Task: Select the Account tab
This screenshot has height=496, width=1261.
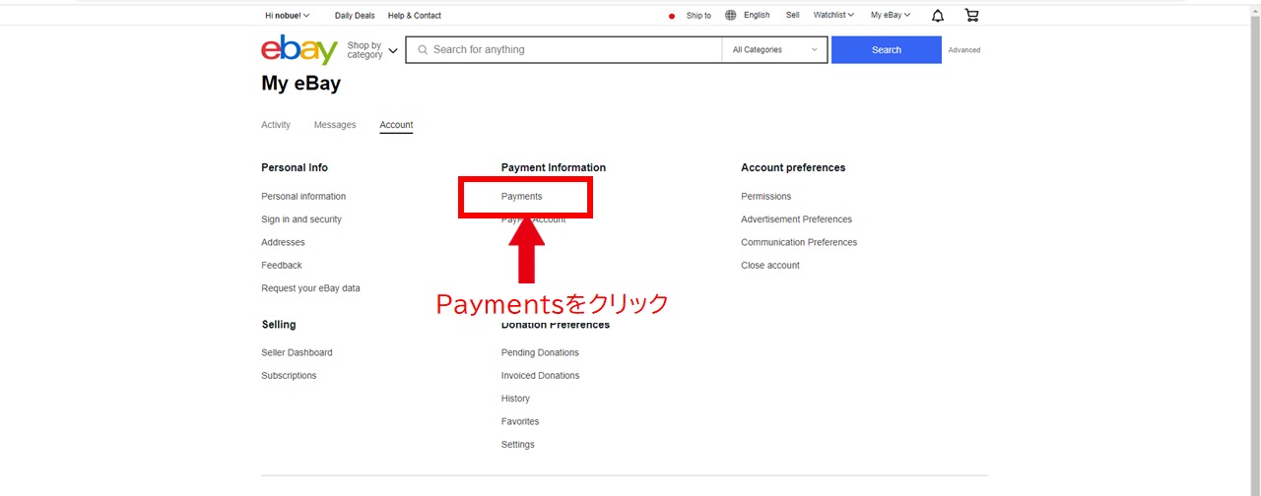Action: pyautogui.click(x=396, y=125)
